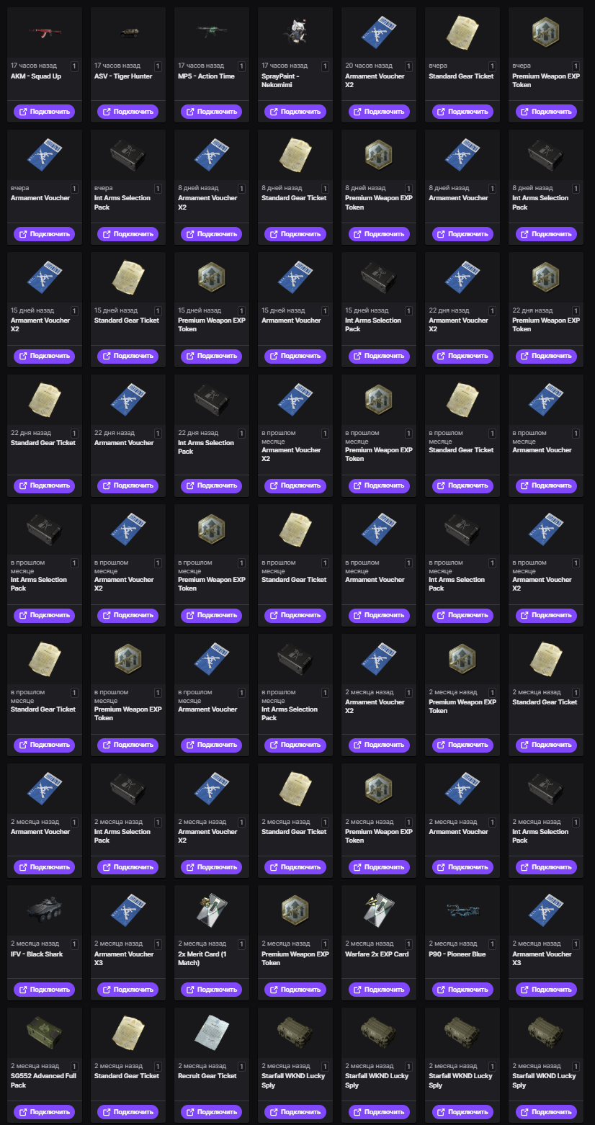Select the Recruit Gear Ticket paper icon
Screen dimensions: 595x1125
pos(212,1032)
